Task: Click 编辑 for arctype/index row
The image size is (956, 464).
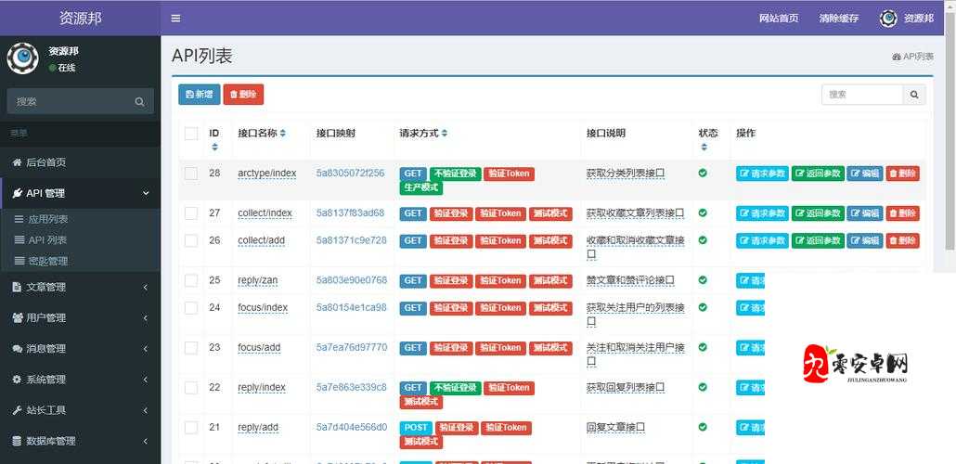Action: click(864, 174)
